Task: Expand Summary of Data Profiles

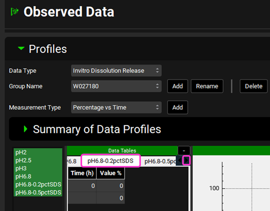Action: click(26, 129)
